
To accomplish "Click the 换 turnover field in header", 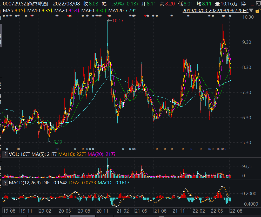I will point(243,4).
